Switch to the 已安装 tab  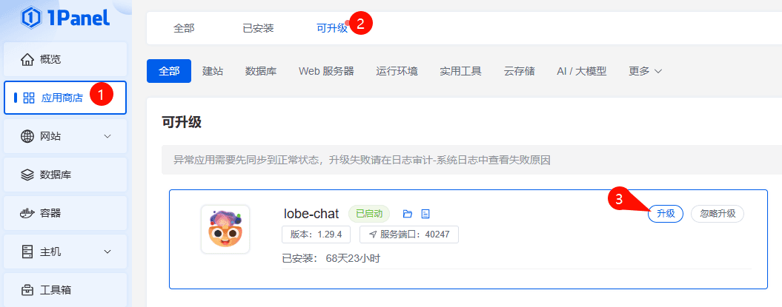click(258, 28)
